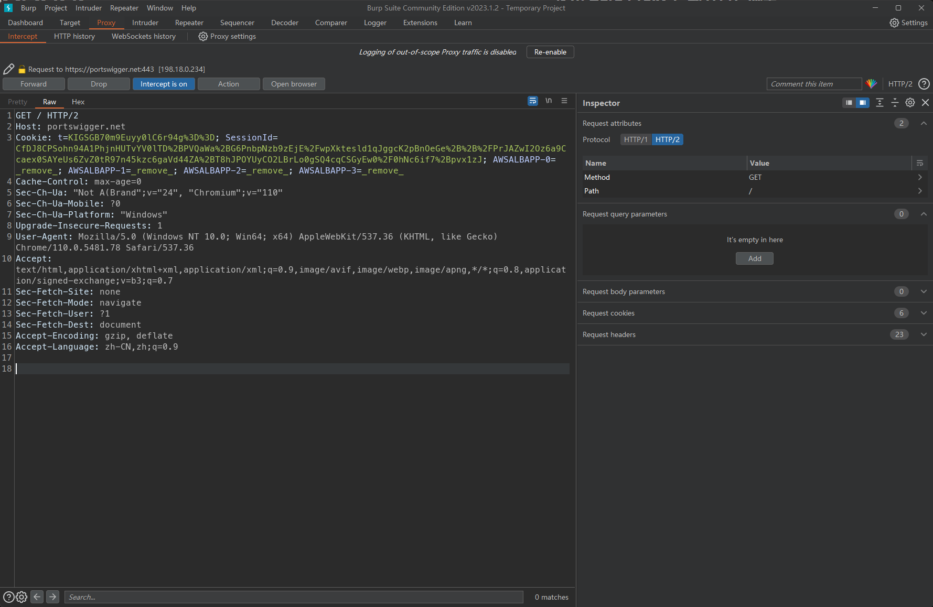Click the padlock icon beside request URL
The height and width of the screenshot is (607, 933).
click(22, 69)
